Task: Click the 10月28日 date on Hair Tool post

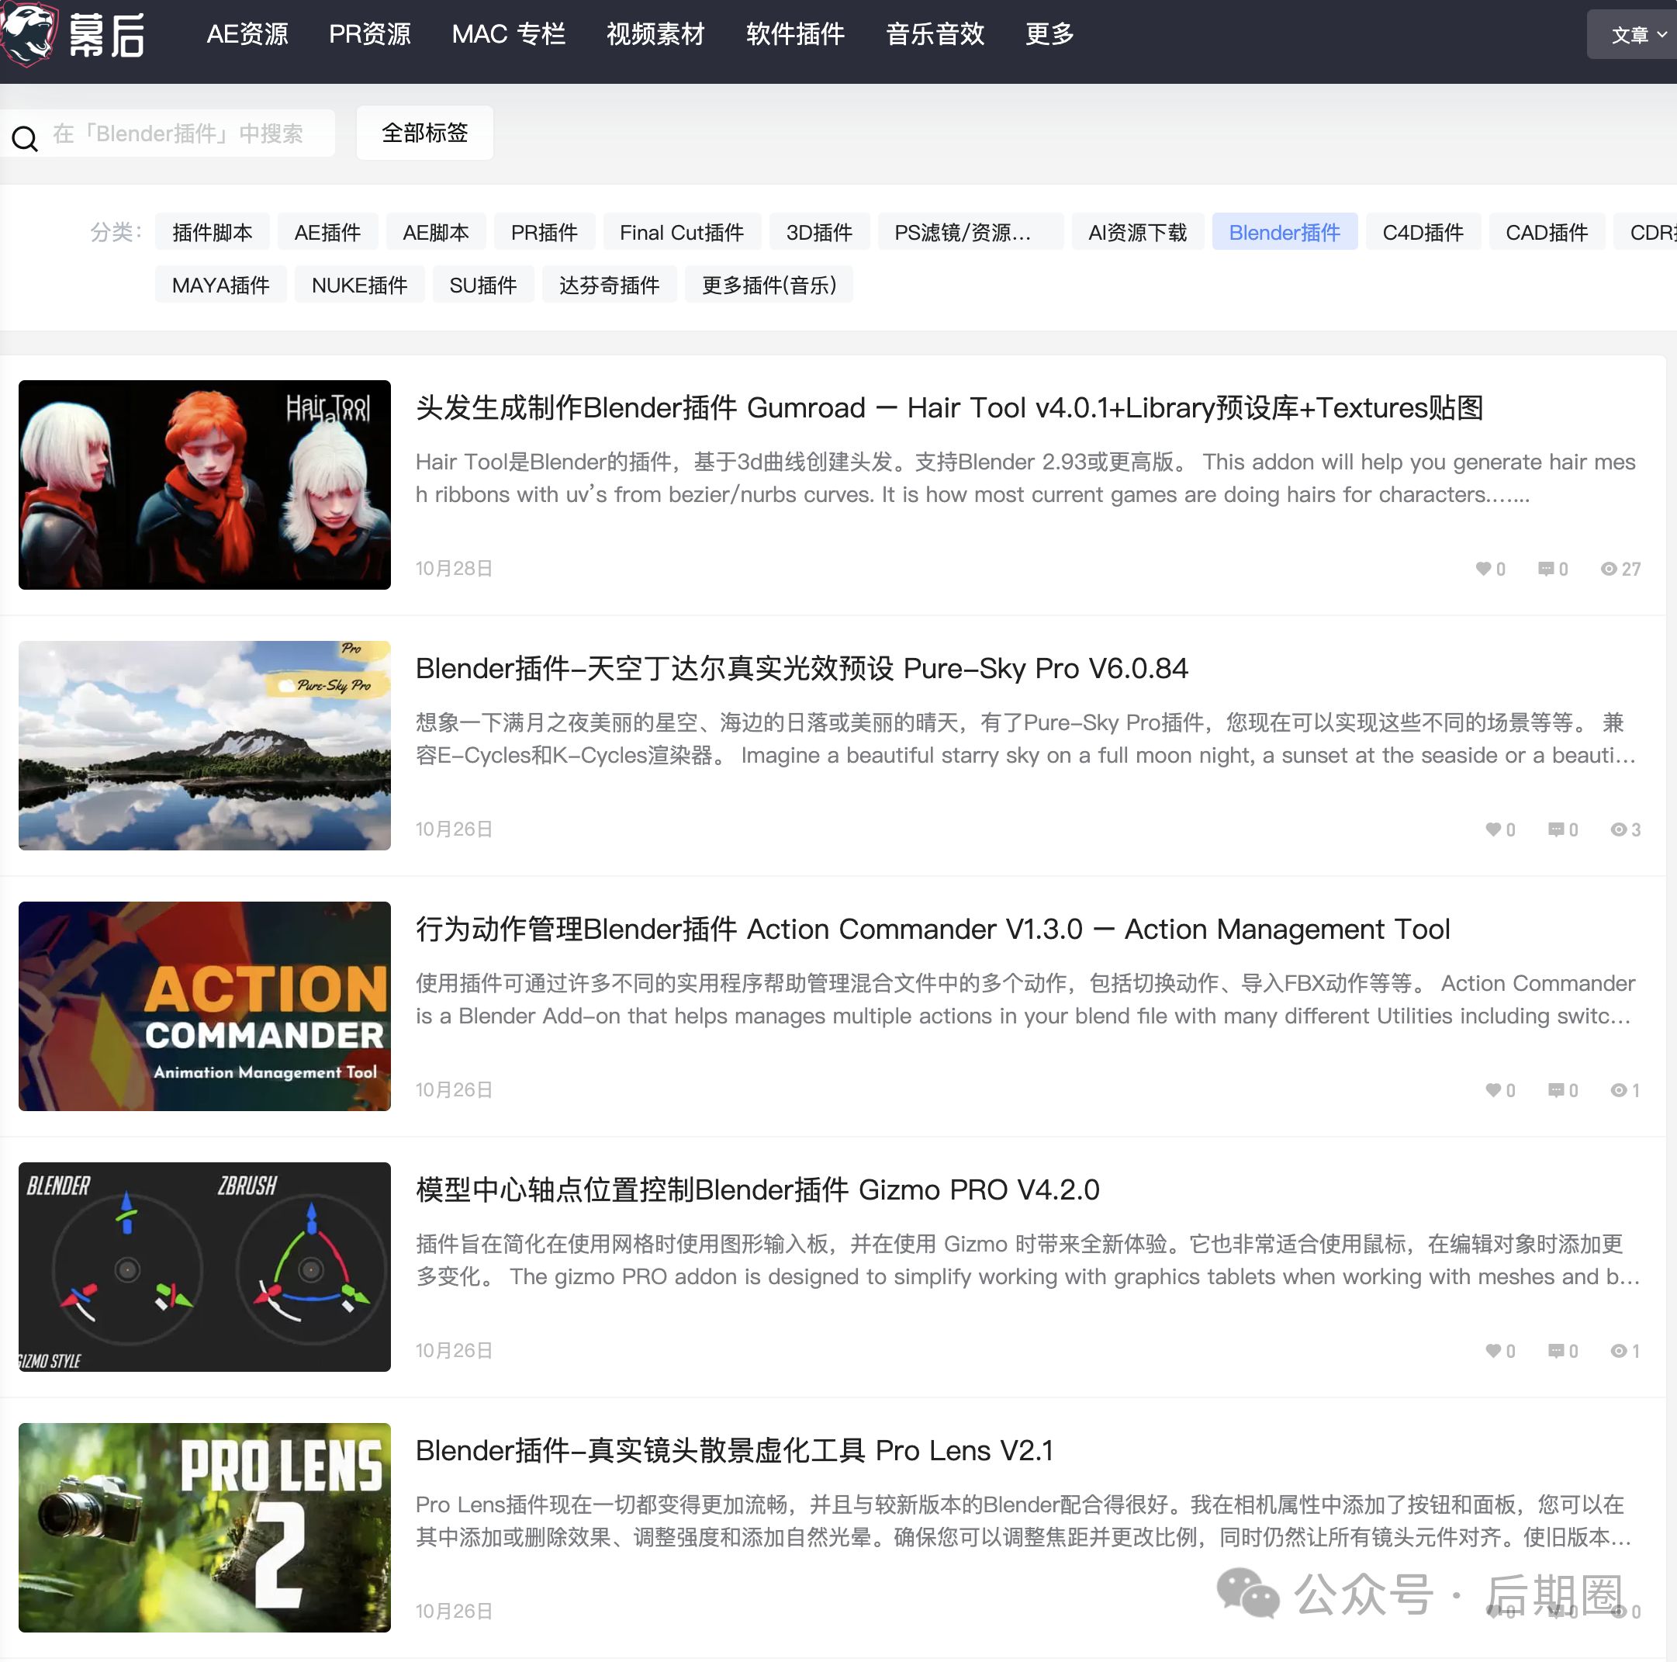Action: (454, 568)
